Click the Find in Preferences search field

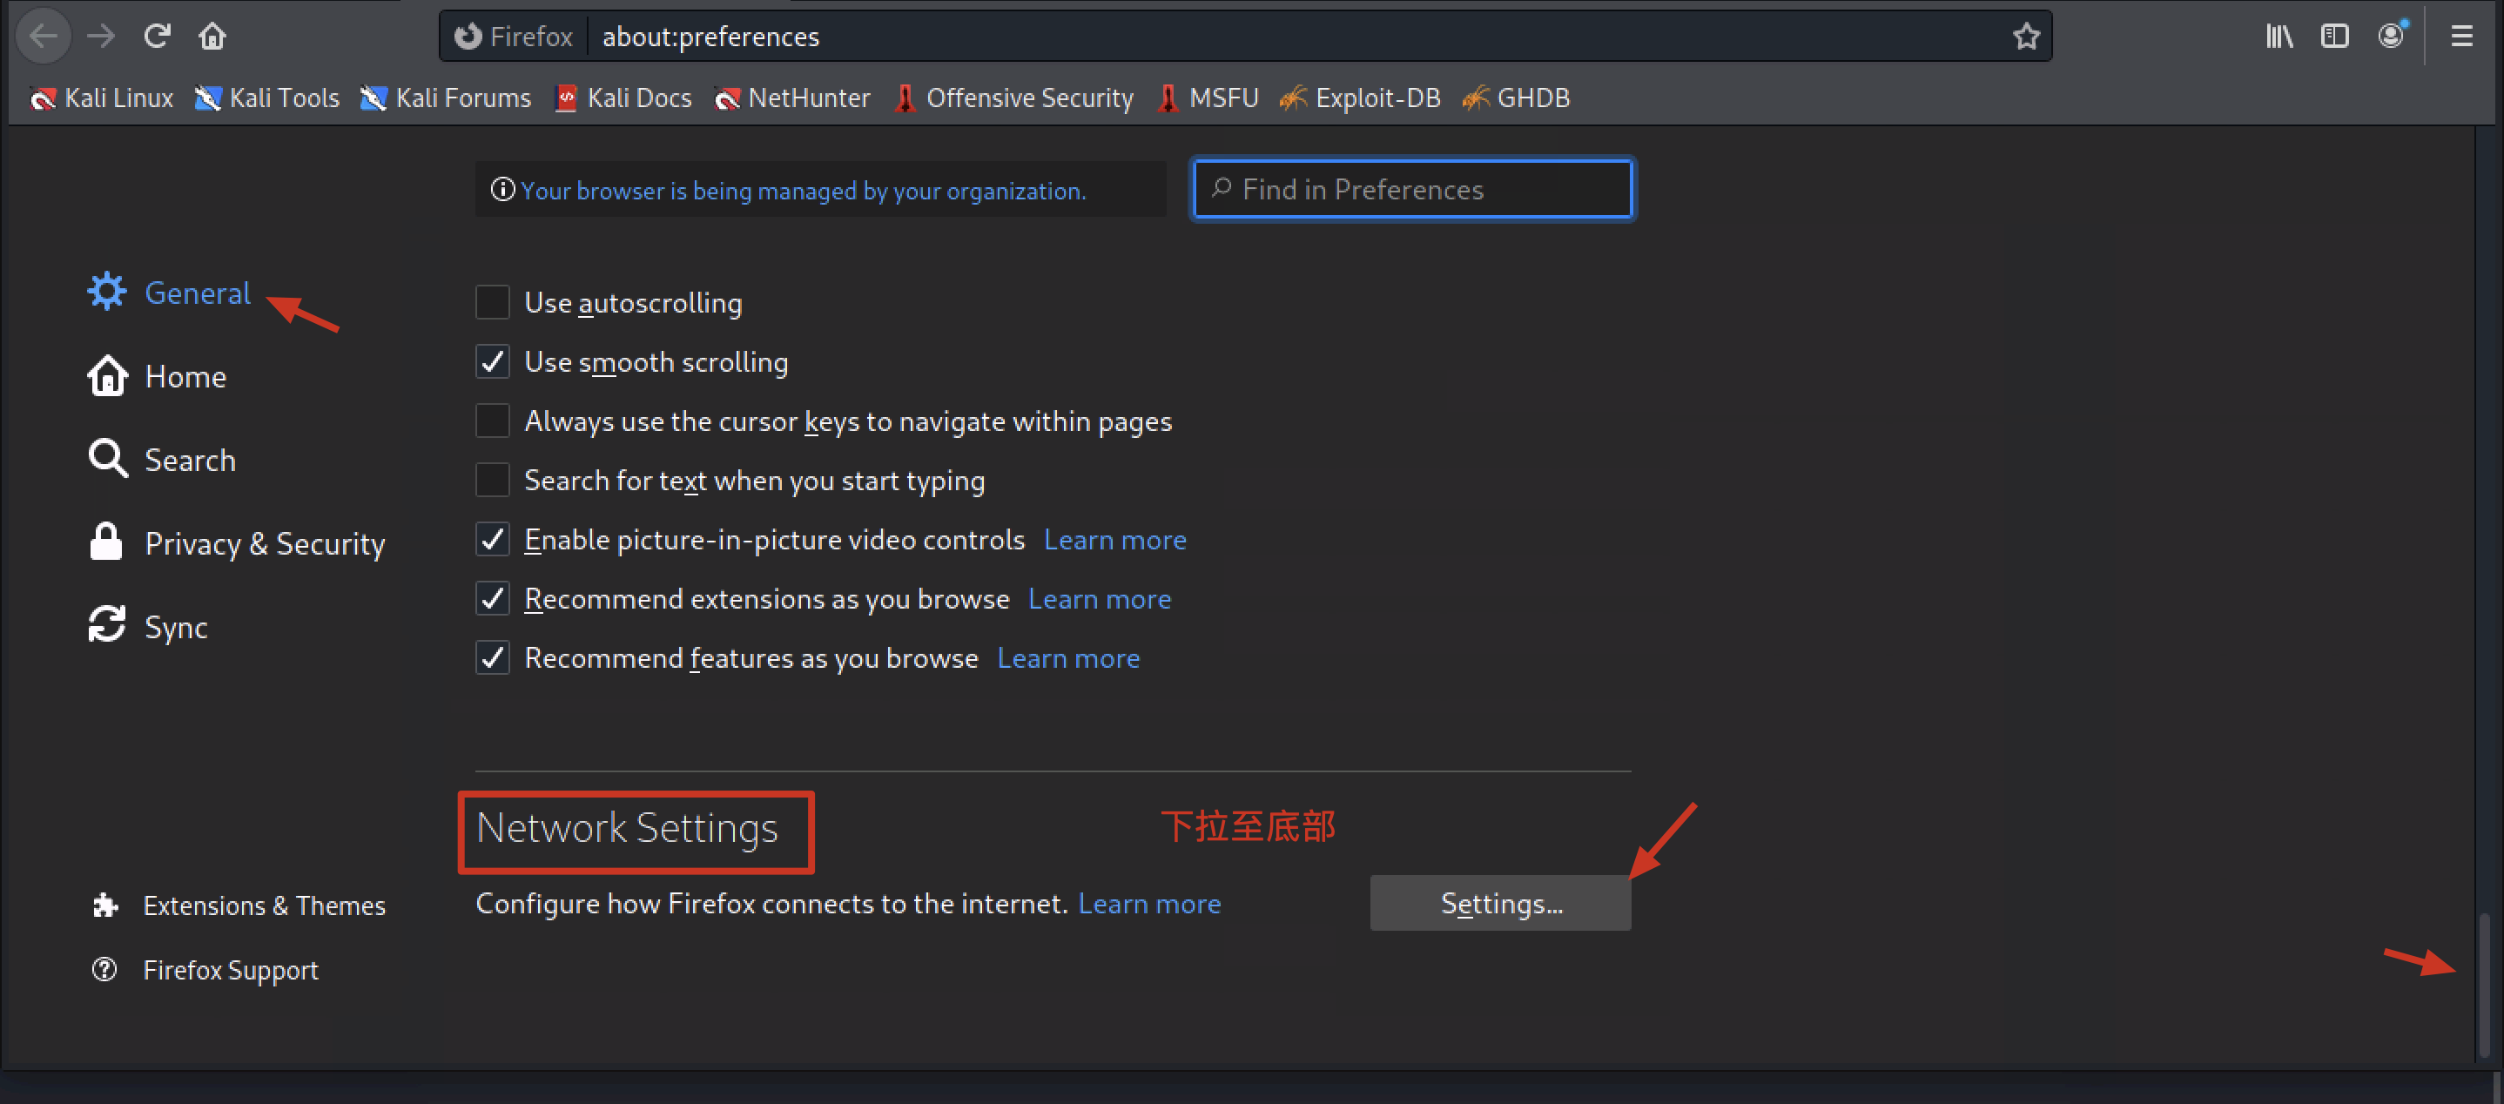1413,189
